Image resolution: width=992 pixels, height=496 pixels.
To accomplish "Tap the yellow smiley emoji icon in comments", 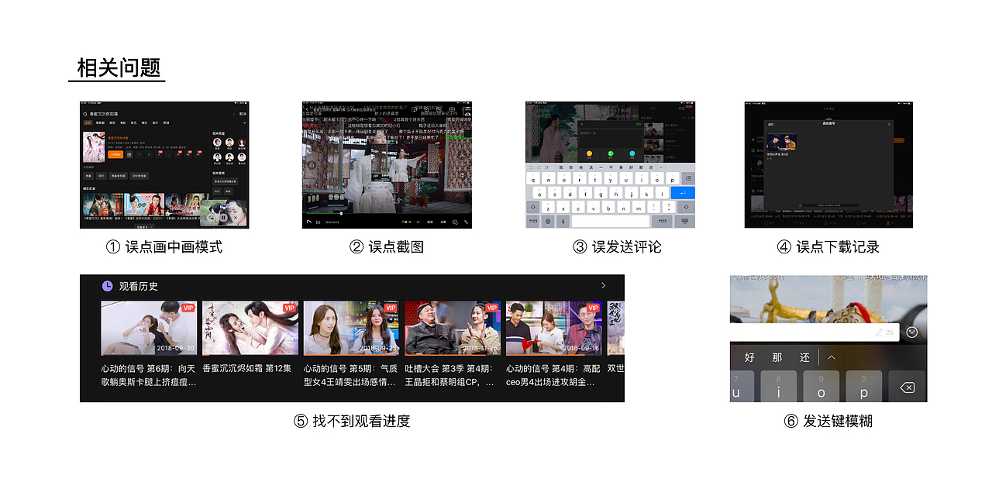I will (x=589, y=153).
